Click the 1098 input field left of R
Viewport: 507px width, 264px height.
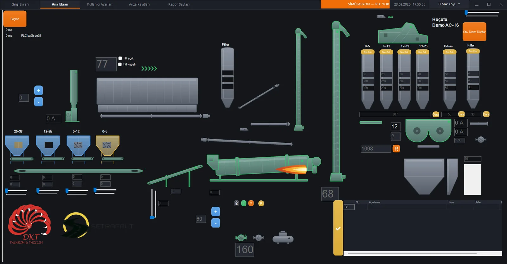coord(375,148)
